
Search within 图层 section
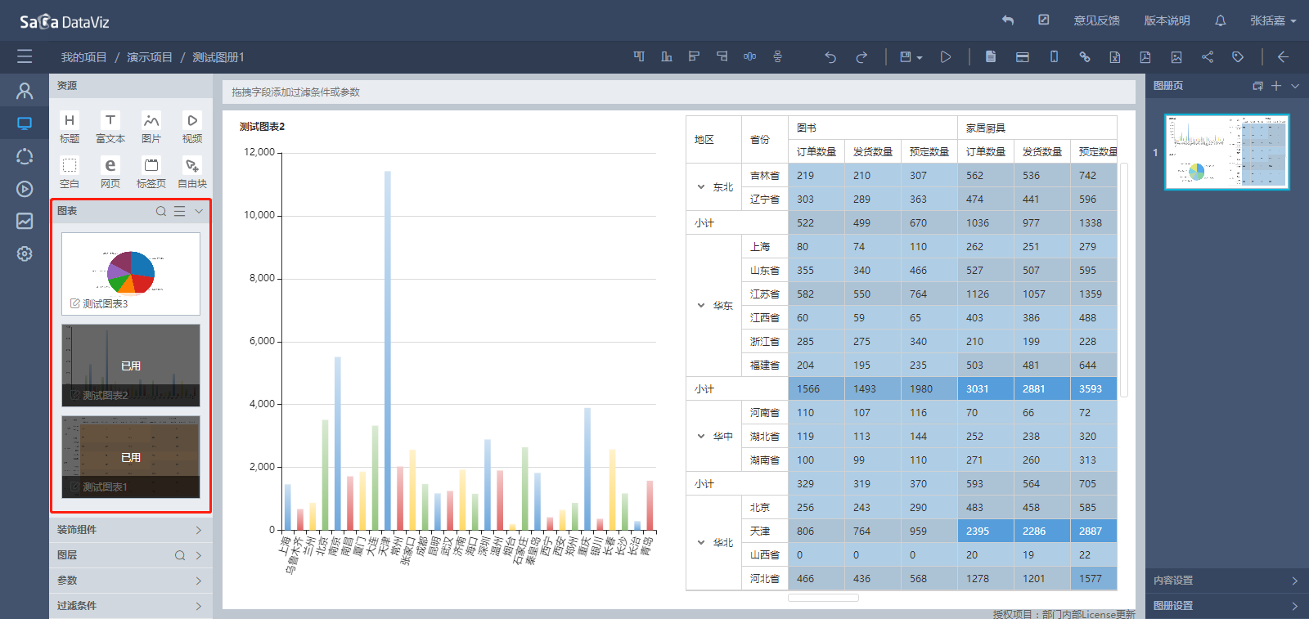coord(179,555)
